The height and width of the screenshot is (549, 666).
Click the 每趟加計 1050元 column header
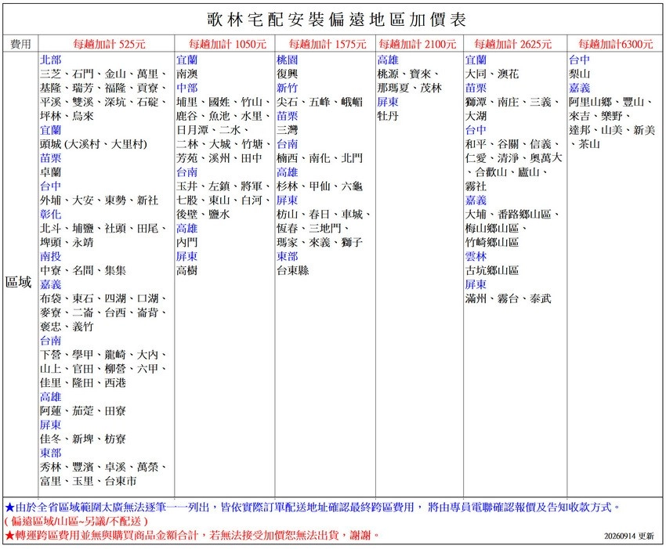tap(227, 44)
